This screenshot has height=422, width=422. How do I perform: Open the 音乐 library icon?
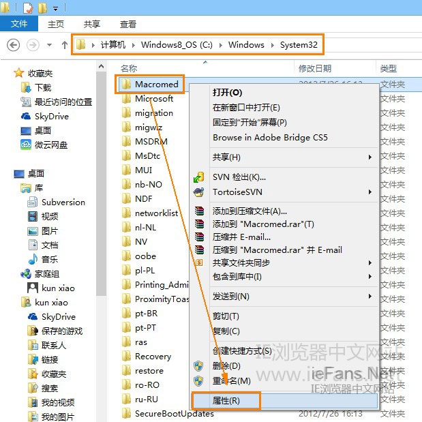pyautogui.click(x=33, y=260)
